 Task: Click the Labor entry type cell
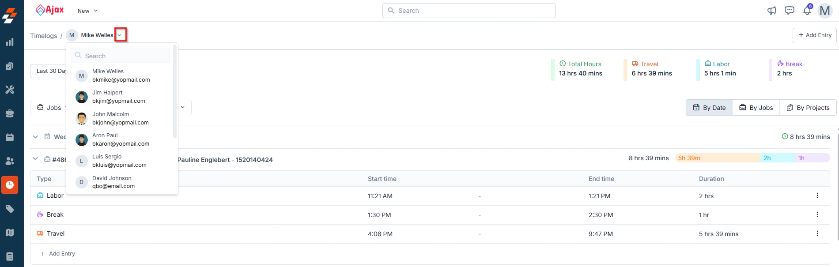click(x=50, y=196)
